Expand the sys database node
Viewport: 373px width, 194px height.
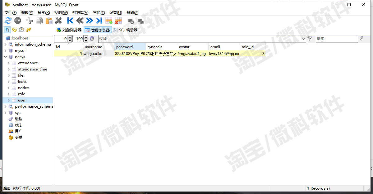5,113
